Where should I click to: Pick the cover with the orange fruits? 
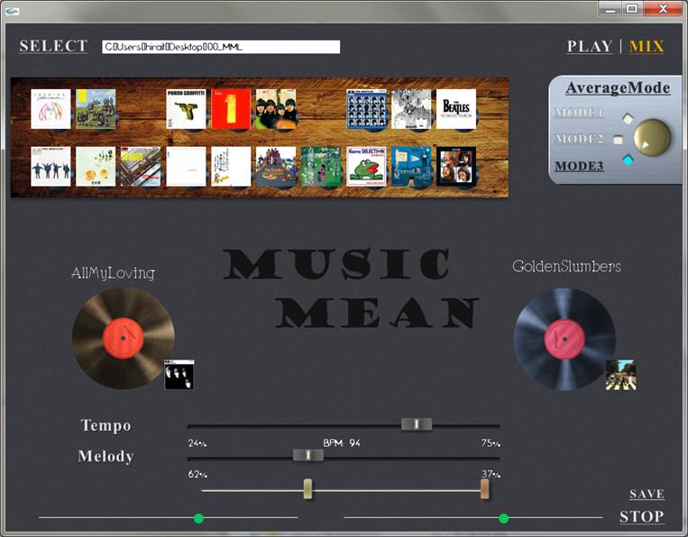click(96, 167)
